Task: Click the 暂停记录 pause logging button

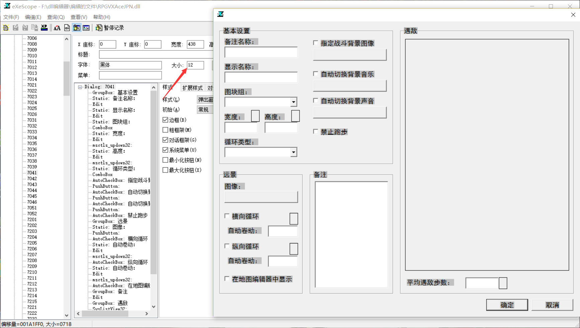Action: pyautogui.click(x=110, y=28)
